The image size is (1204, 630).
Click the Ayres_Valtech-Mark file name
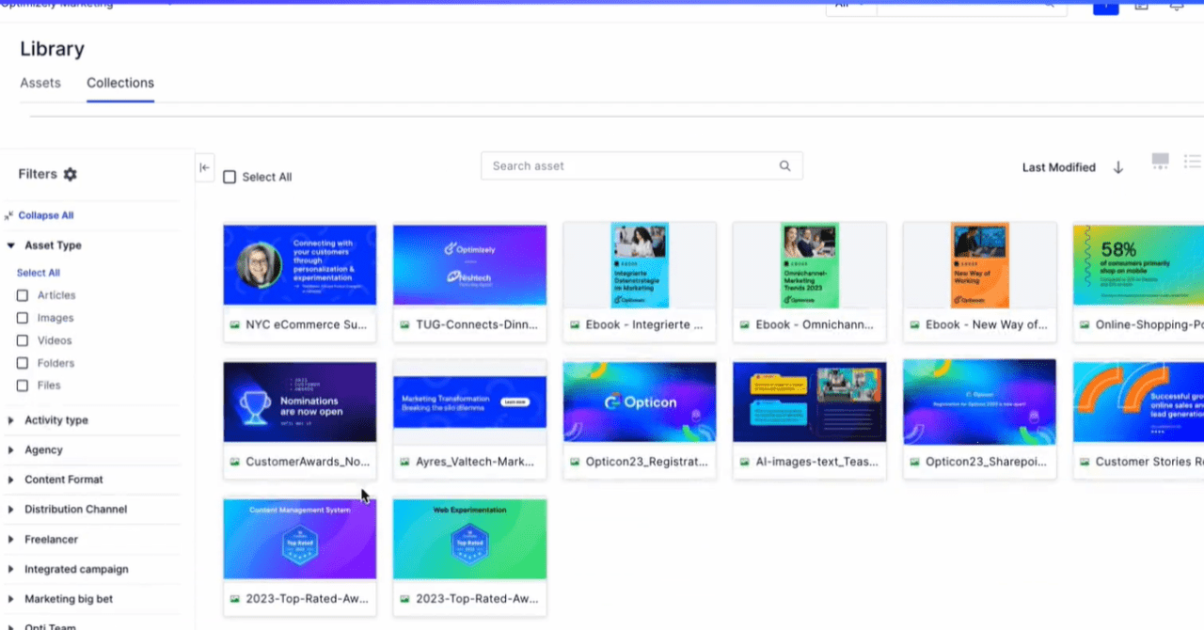pyautogui.click(x=474, y=462)
